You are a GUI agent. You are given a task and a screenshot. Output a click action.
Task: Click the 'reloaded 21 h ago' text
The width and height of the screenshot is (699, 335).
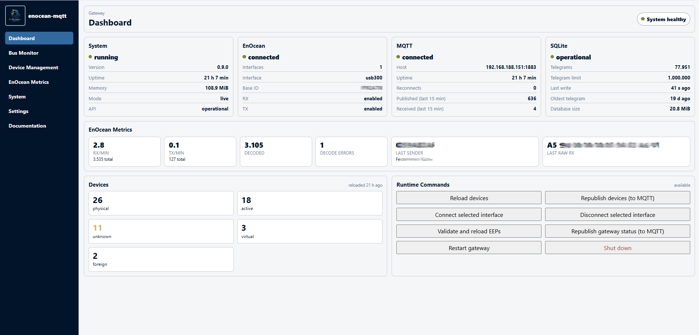click(365, 185)
